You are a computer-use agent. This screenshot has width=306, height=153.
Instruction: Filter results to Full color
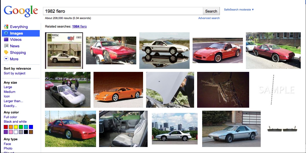(x=11, y=117)
